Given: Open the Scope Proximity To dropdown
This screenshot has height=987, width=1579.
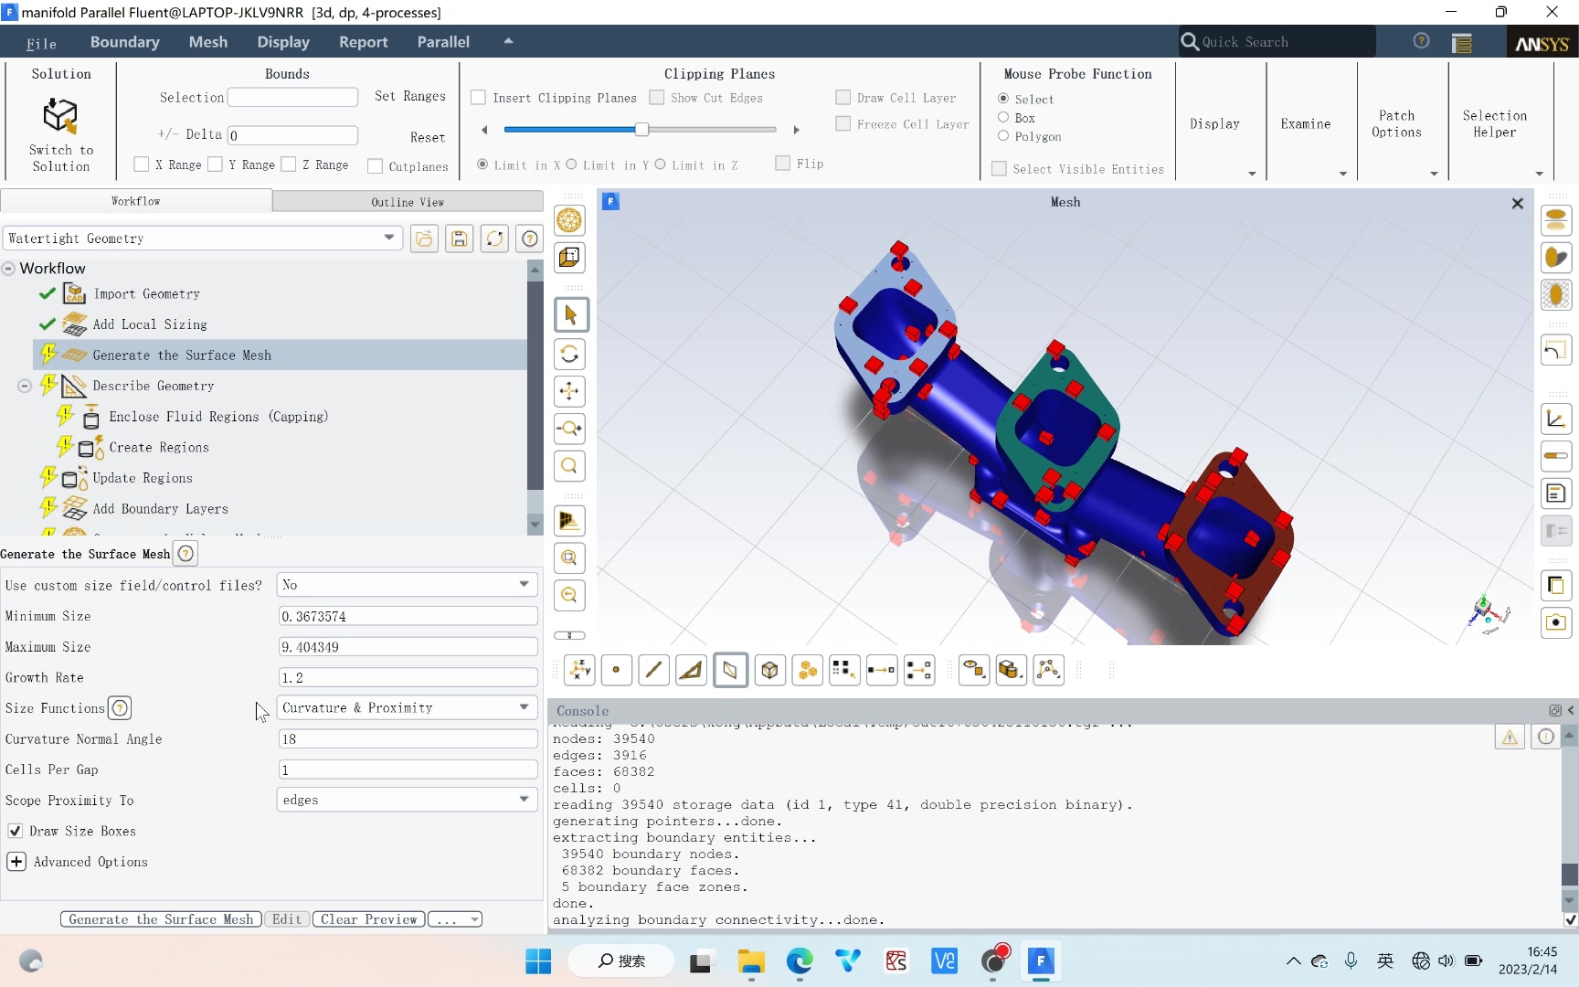Looking at the screenshot, I should pos(524,800).
